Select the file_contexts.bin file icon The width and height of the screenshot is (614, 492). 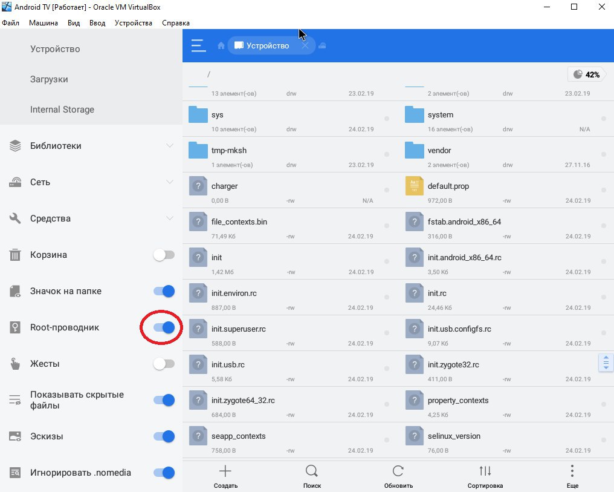(x=198, y=221)
